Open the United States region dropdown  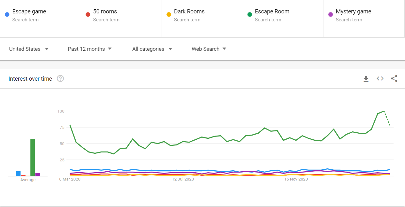29,49
